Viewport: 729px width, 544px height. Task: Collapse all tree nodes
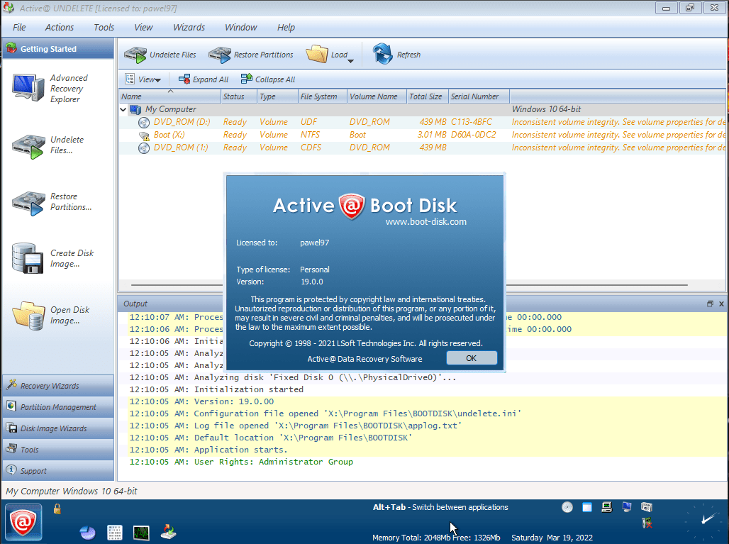268,79
